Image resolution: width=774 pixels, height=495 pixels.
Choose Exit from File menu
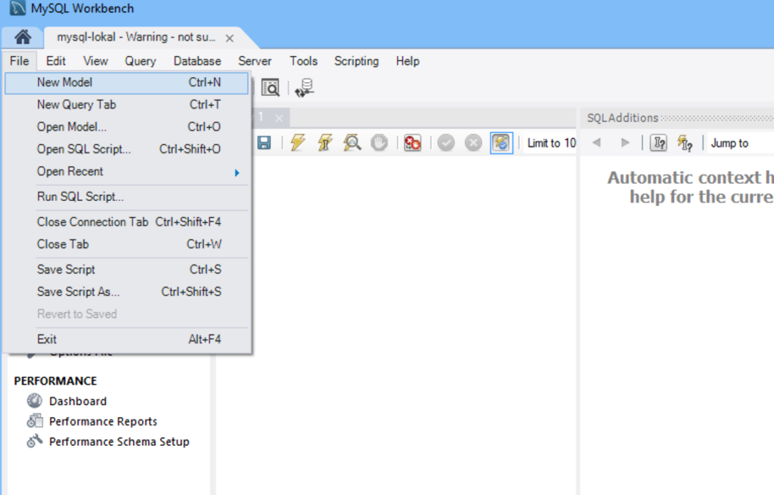click(x=127, y=339)
